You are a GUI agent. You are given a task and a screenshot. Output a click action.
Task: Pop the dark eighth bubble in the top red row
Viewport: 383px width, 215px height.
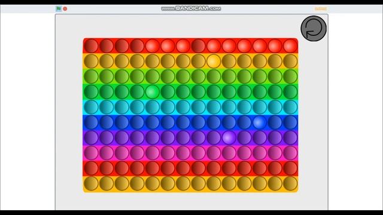(198, 46)
